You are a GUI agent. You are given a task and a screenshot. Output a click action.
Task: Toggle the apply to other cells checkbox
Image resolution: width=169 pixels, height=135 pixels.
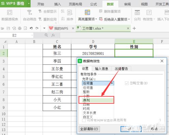pyautogui.click(x=84, y=120)
